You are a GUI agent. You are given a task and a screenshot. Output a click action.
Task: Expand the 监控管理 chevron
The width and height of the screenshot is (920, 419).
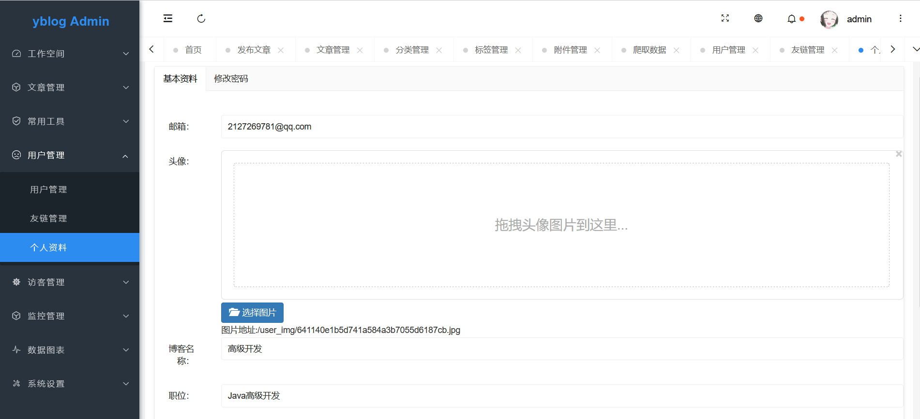tap(126, 316)
